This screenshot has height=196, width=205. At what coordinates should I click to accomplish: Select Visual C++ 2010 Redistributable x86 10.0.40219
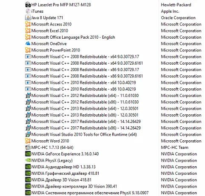pyautogui.click(x=83, y=89)
